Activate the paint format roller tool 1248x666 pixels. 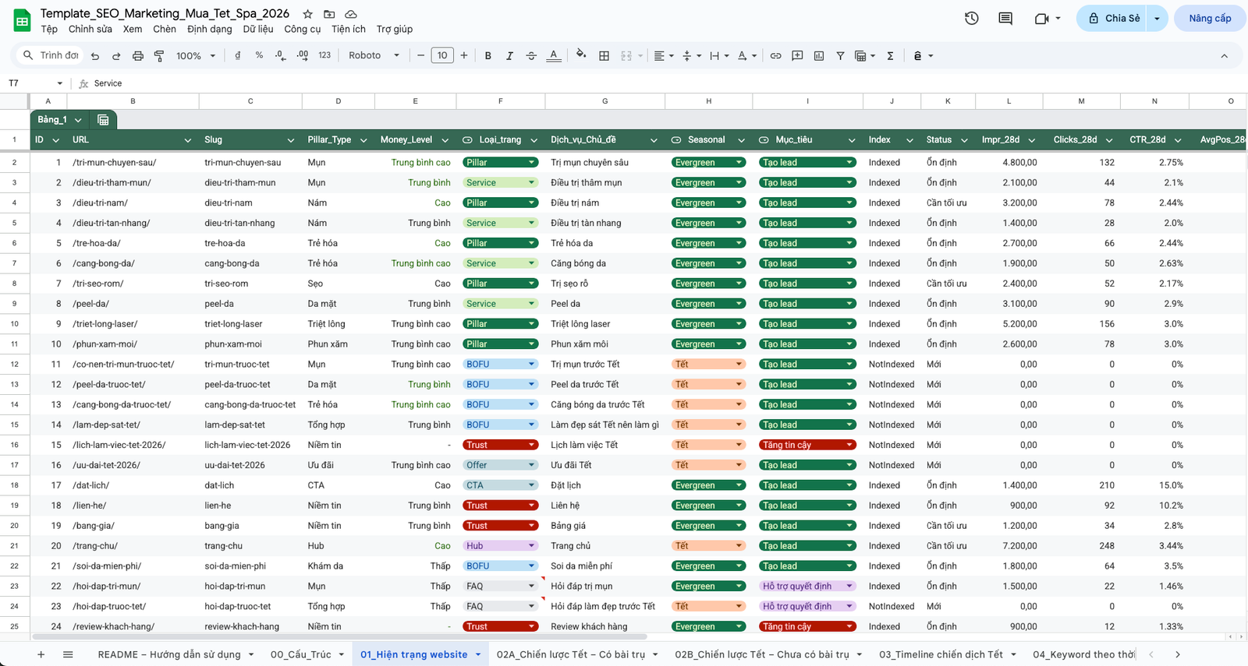pos(159,56)
